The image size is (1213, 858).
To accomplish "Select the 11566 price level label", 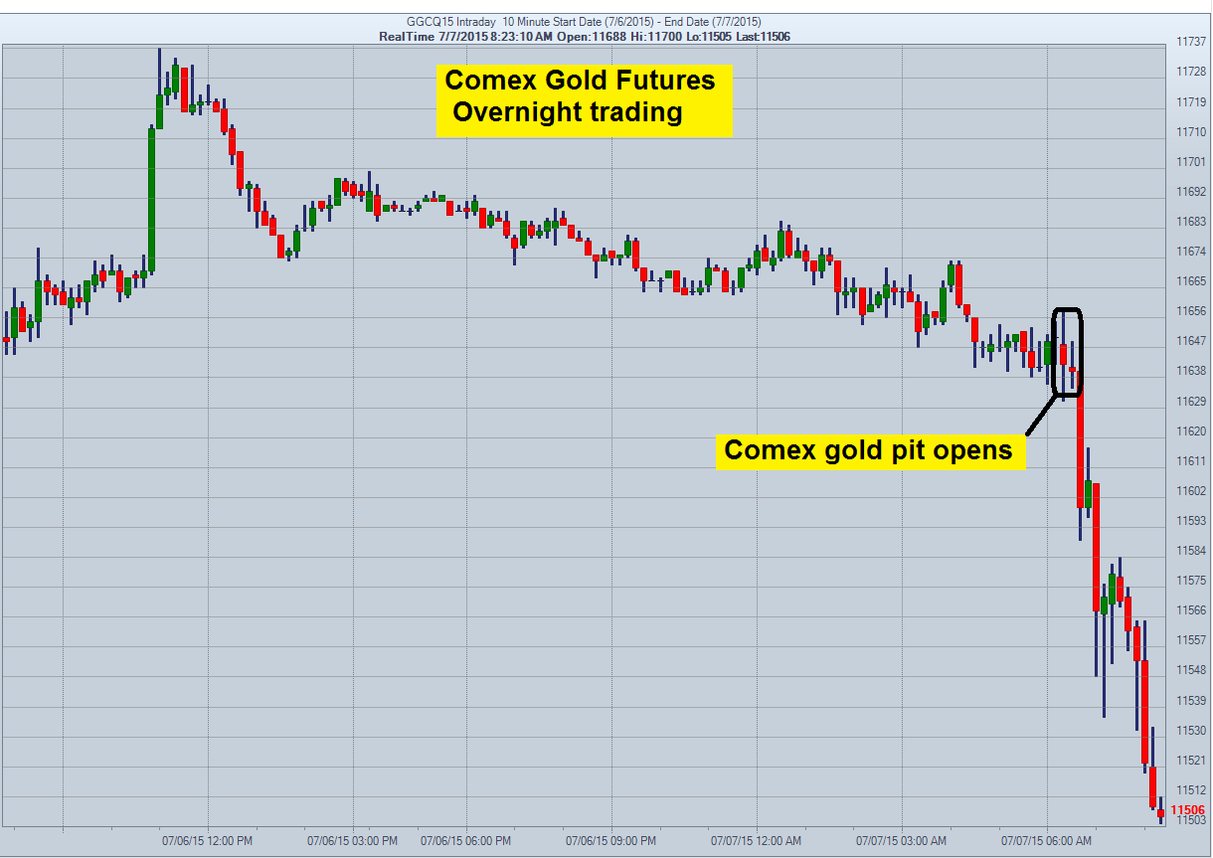I will point(1191,609).
